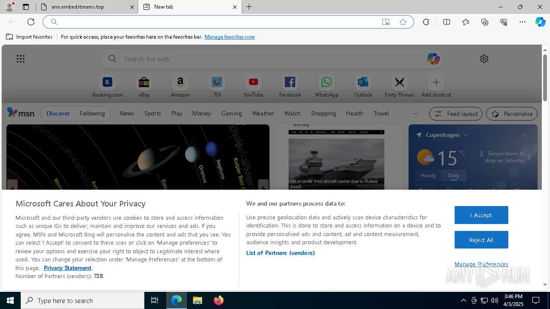This screenshot has width=550, height=309.
Task: Open the Health menu item
Action: 354,113
